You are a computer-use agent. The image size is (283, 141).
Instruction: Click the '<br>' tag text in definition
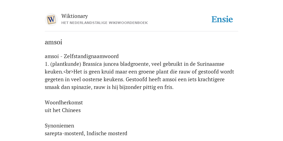[69, 72]
